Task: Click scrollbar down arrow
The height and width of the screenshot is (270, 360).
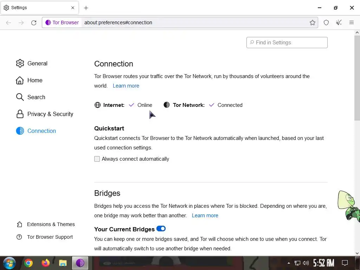Action: 357,253
